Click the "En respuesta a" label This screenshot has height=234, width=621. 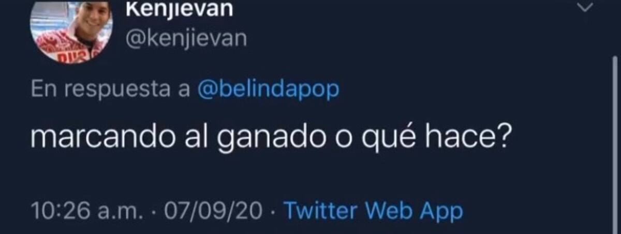(x=110, y=90)
